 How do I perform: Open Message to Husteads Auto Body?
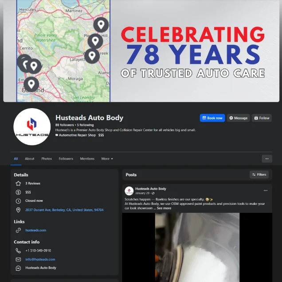click(x=238, y=118)
